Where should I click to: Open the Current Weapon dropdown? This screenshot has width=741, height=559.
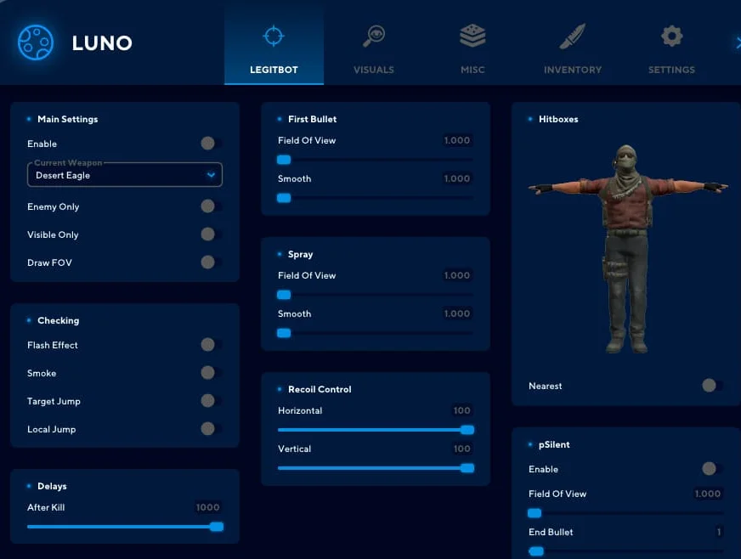click(x=125, y=175)
